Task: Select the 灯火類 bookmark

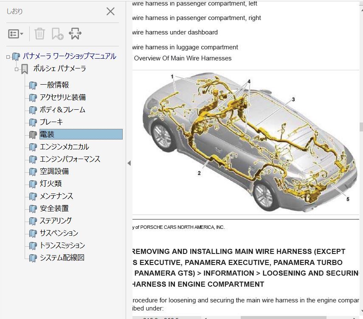Action: tap(51, 183)
